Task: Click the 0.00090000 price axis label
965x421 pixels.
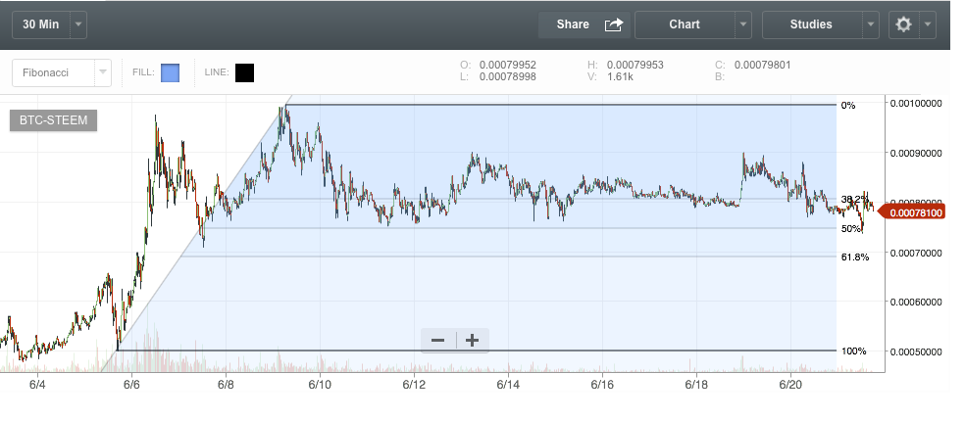Action: click(916, 153)
